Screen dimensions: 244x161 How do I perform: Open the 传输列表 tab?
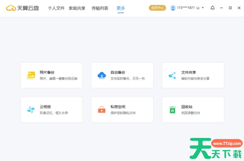[x=100, y=8]
